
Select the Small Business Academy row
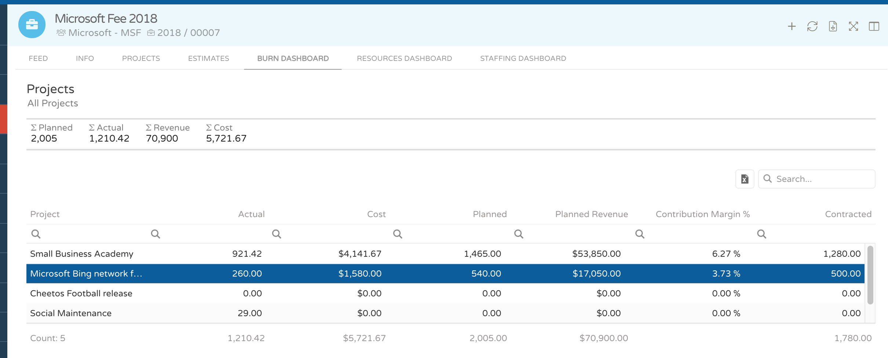point(445,254)
